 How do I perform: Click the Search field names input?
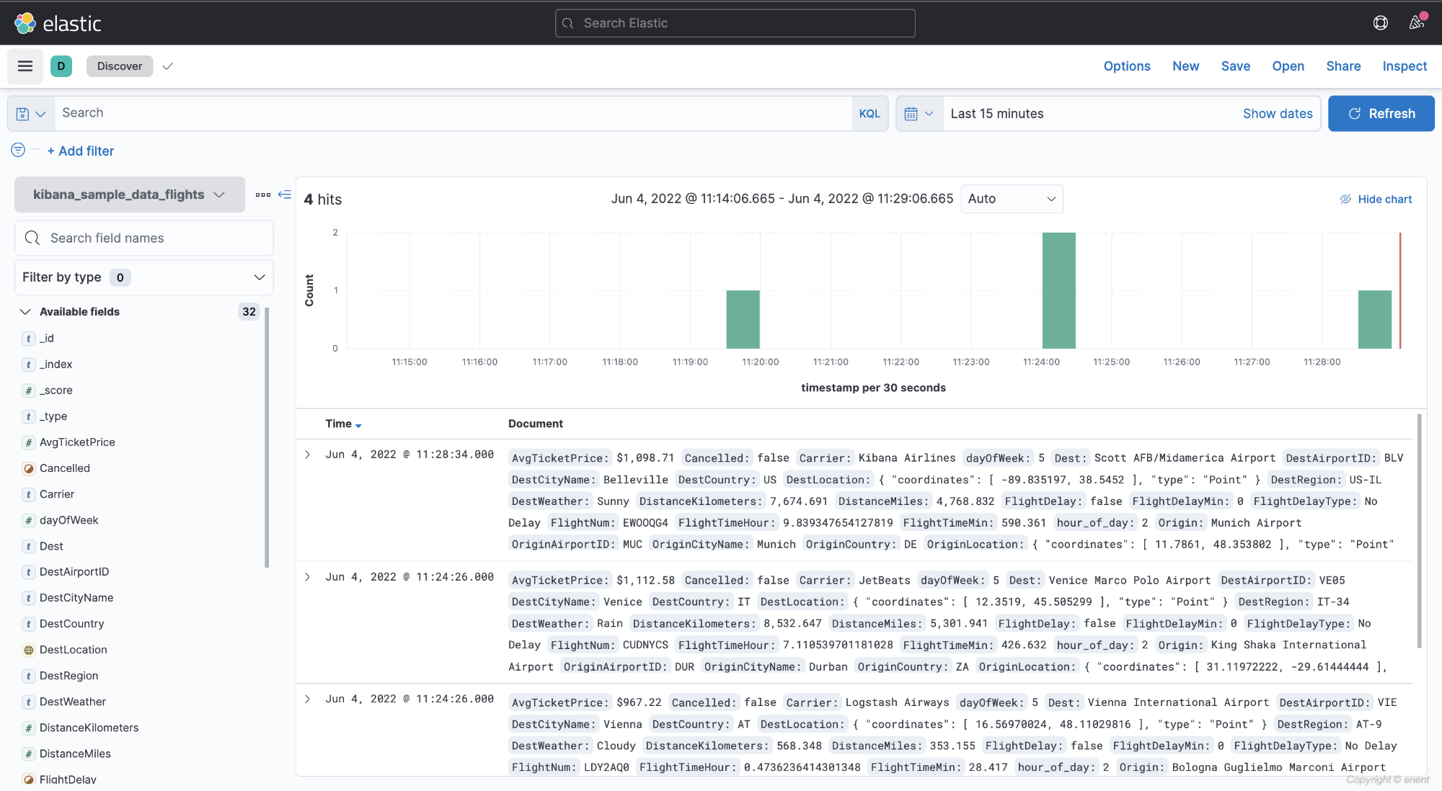click(x=144, y=238)
